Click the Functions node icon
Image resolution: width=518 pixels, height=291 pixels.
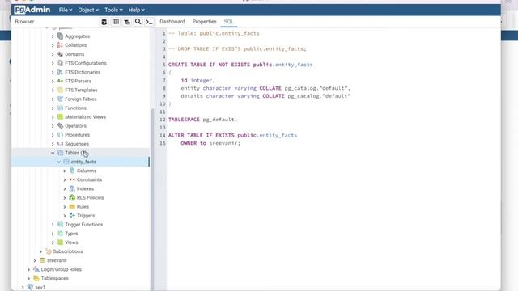[60, 108]
